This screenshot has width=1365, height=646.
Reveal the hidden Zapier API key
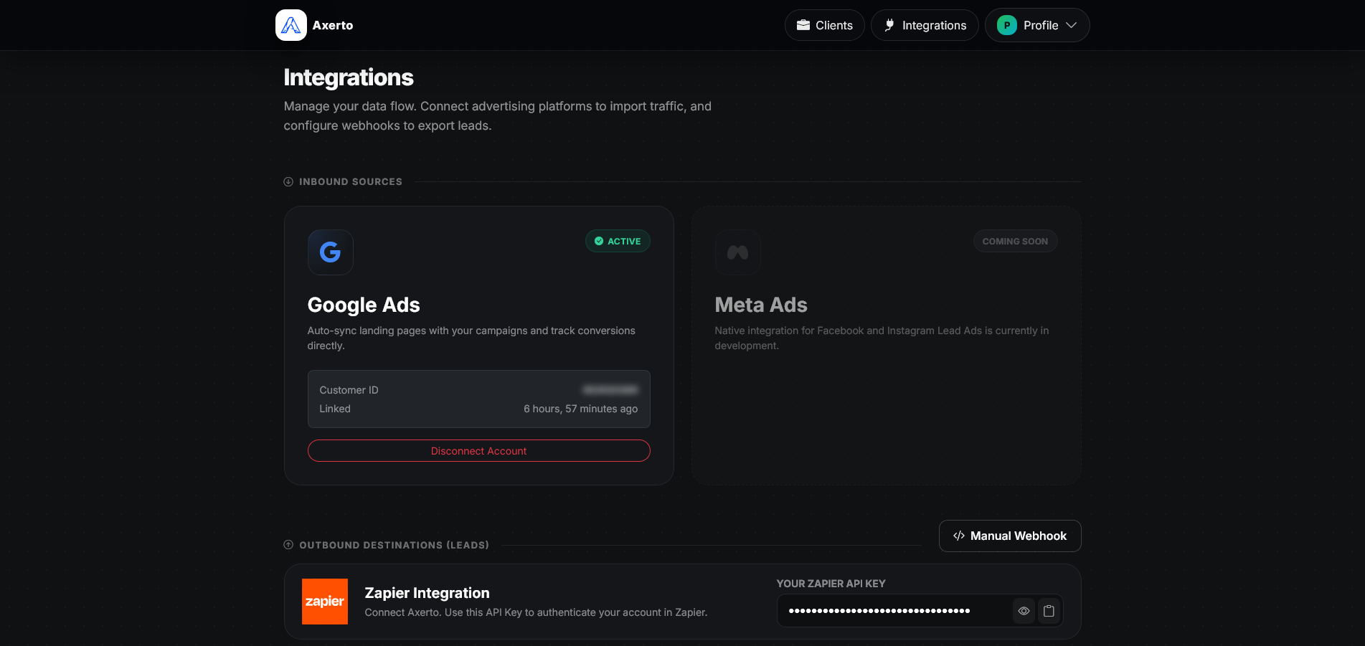[1024, 611]
